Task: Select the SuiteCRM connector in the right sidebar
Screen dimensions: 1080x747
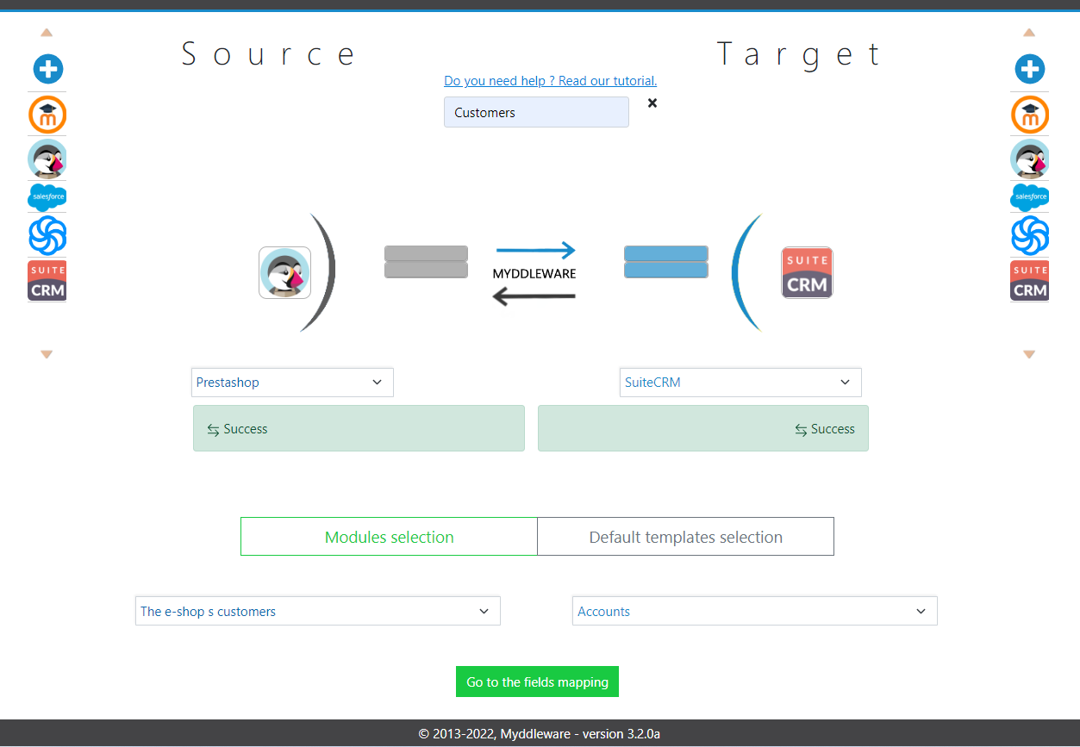Action: click(x=1029, y=280)
